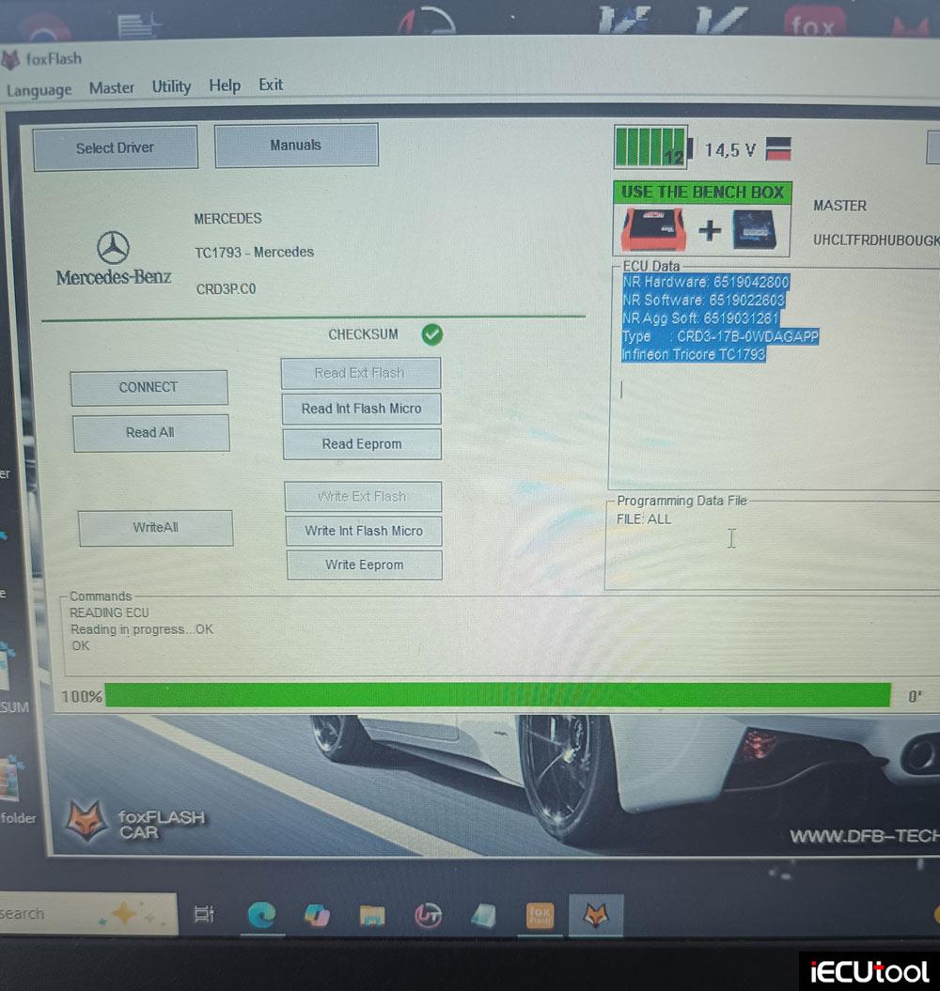Open the Utility menu

(170, 85)
